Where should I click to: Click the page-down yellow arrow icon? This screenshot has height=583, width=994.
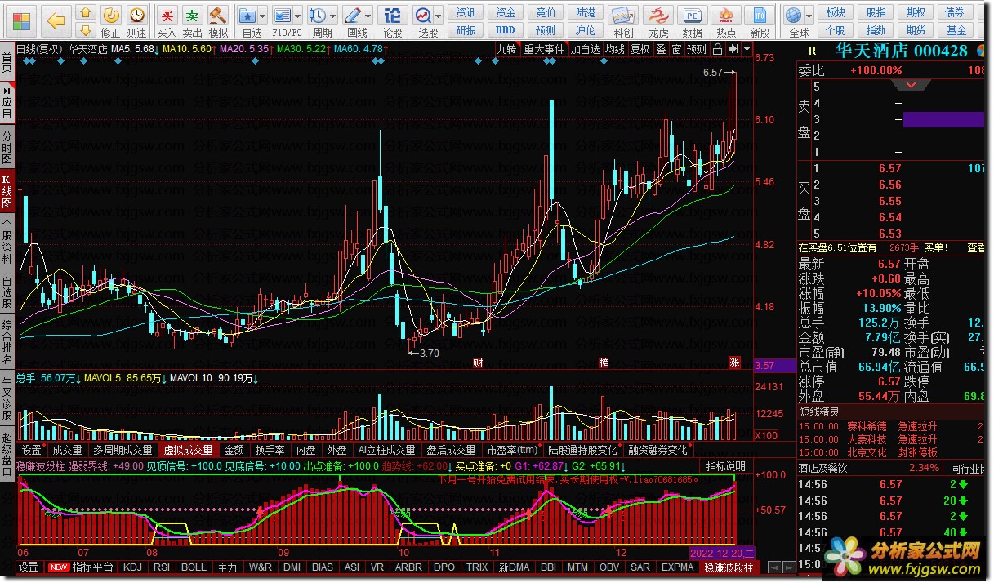tap(84, 30)
